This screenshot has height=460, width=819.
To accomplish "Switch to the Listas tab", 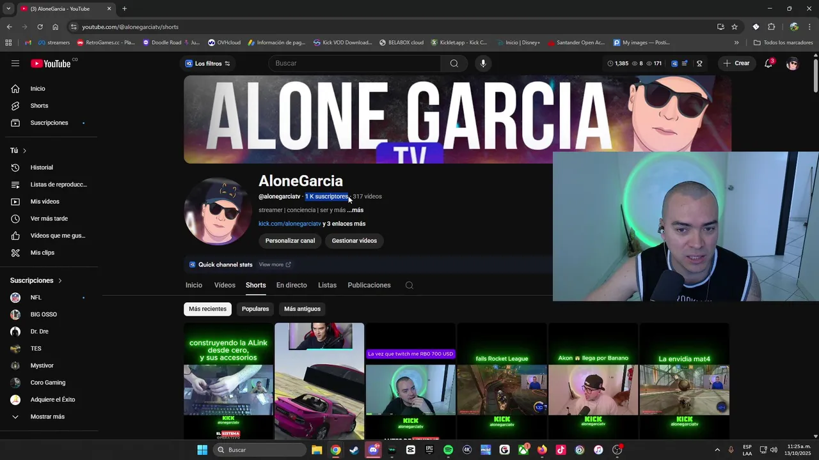I will (327, 285).
